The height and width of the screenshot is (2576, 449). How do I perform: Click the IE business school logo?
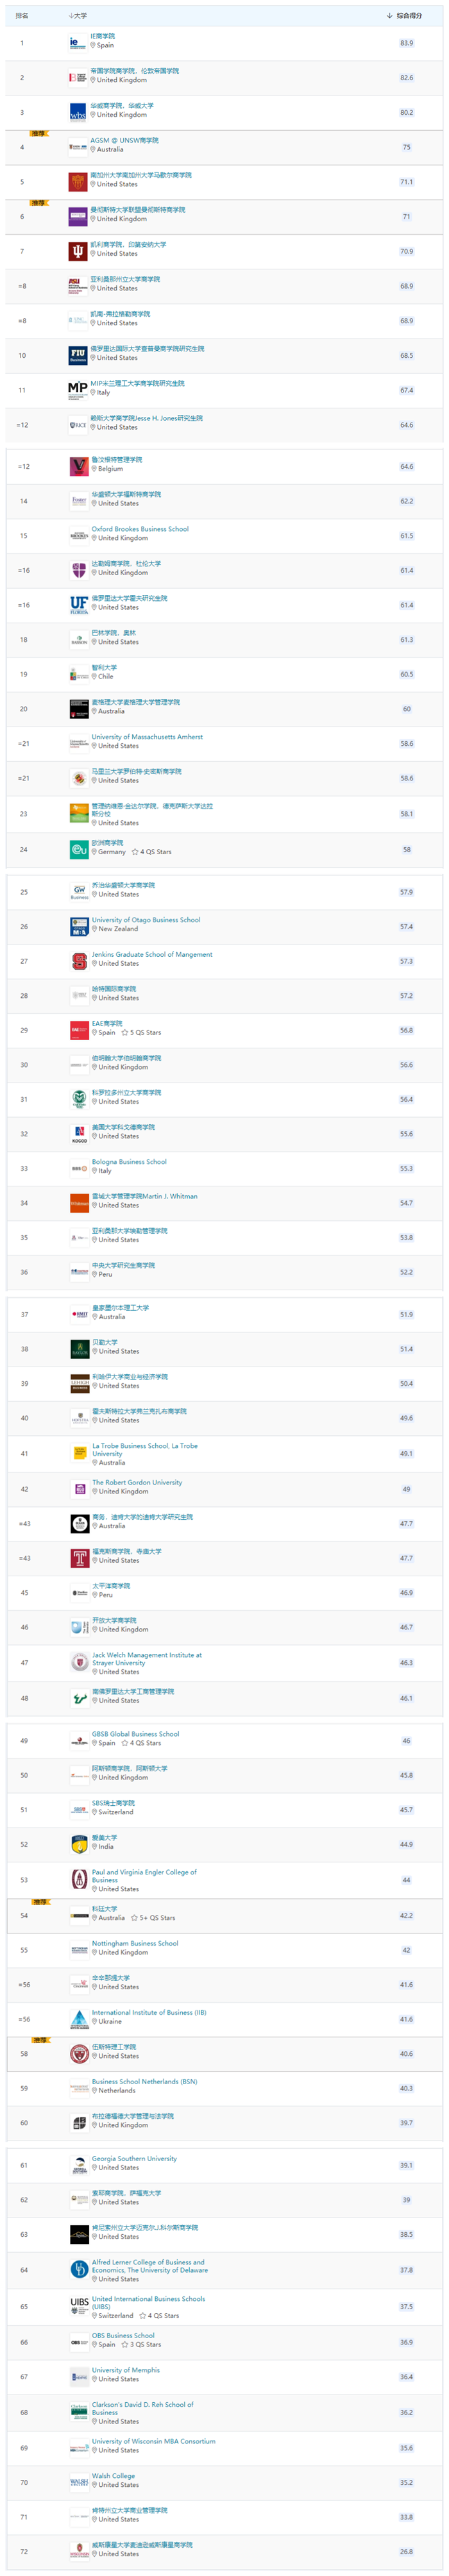click(77, 43)
